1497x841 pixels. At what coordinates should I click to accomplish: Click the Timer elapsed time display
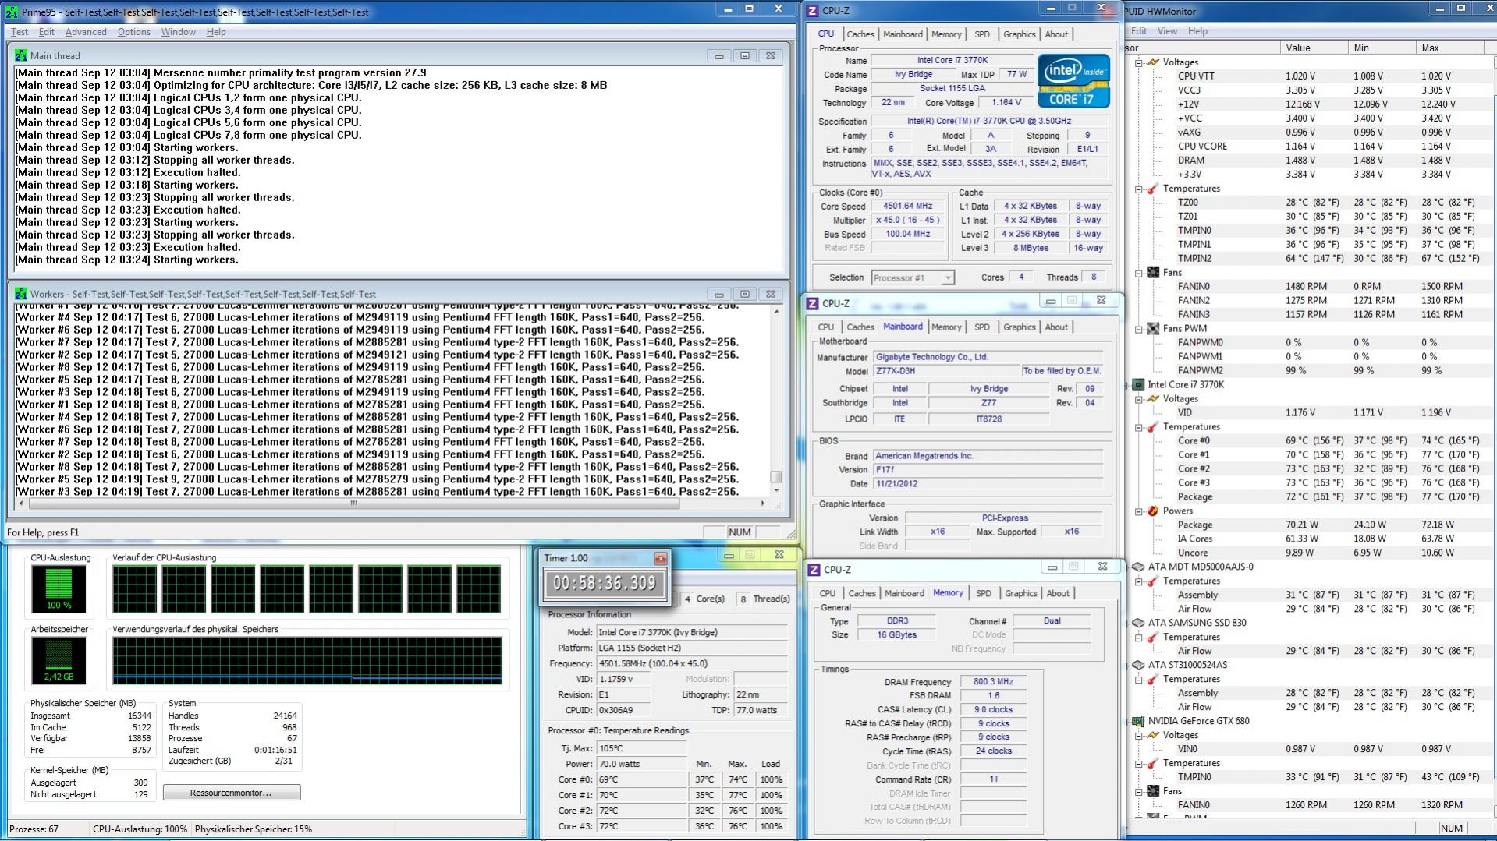click(x=605, y=583)
